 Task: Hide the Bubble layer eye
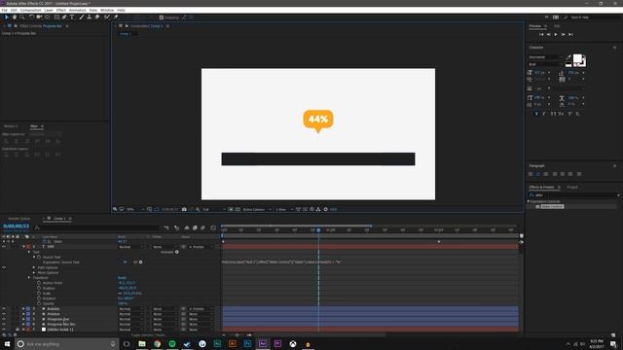[x=4, y=309]
